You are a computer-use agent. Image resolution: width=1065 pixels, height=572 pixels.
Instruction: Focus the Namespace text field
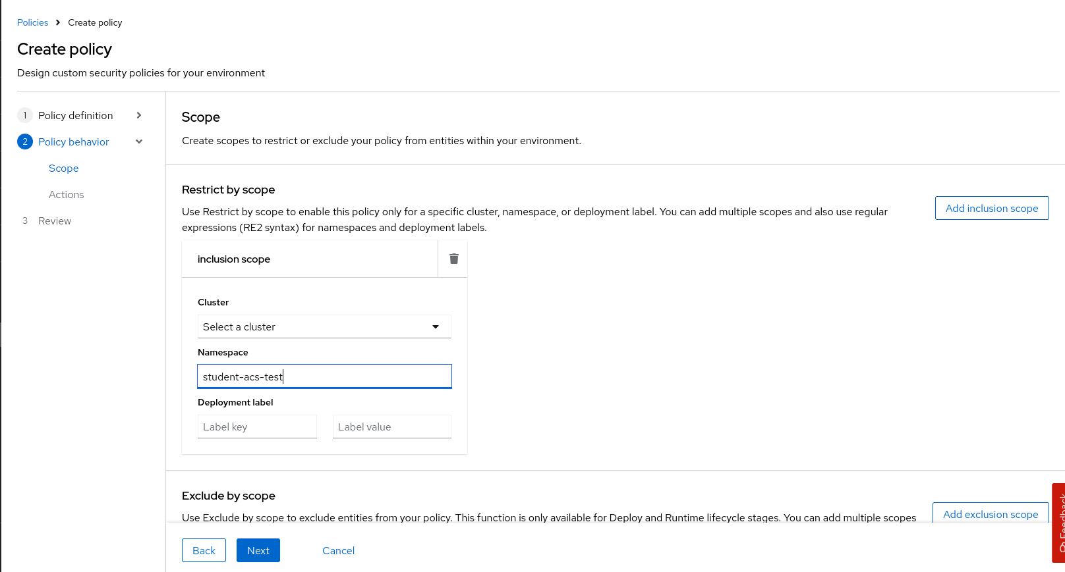point(324,377)
